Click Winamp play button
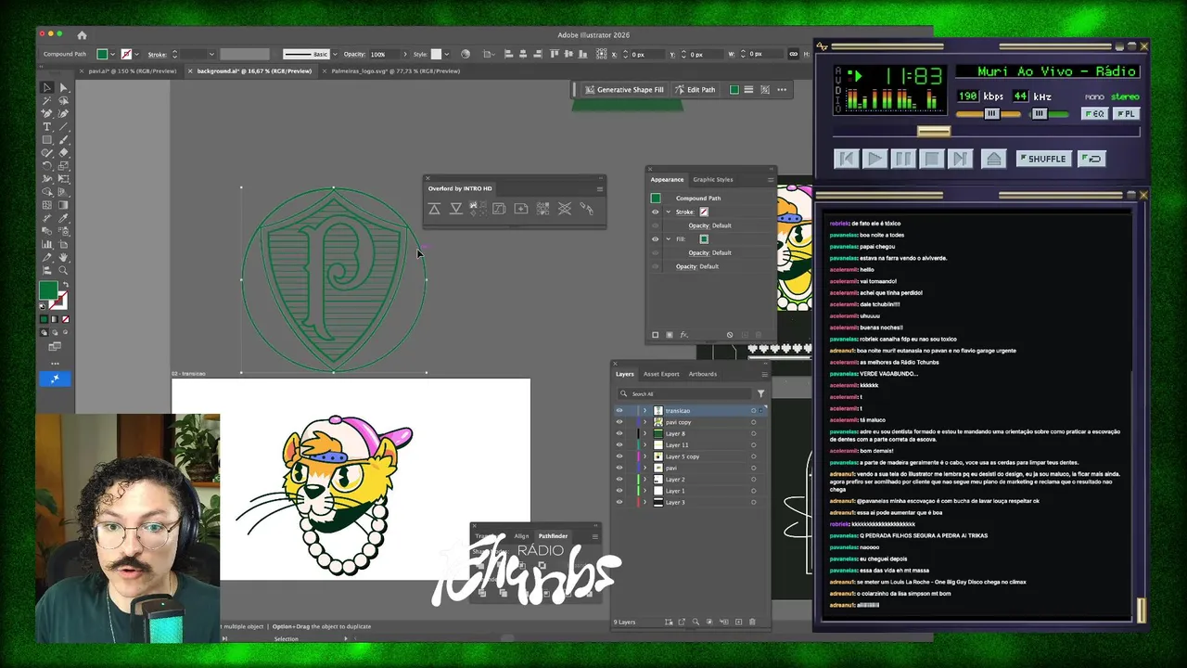 tap(874, 159)
